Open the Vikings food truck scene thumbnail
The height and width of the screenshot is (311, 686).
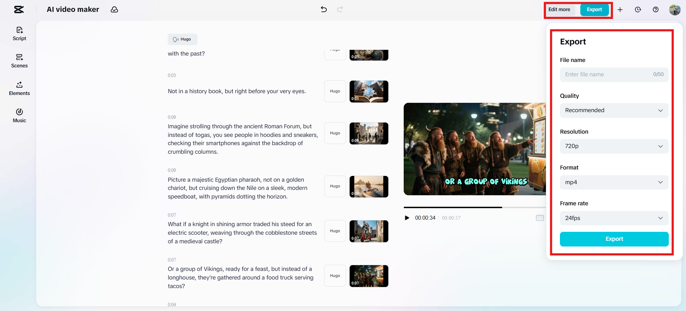point(369,276)
